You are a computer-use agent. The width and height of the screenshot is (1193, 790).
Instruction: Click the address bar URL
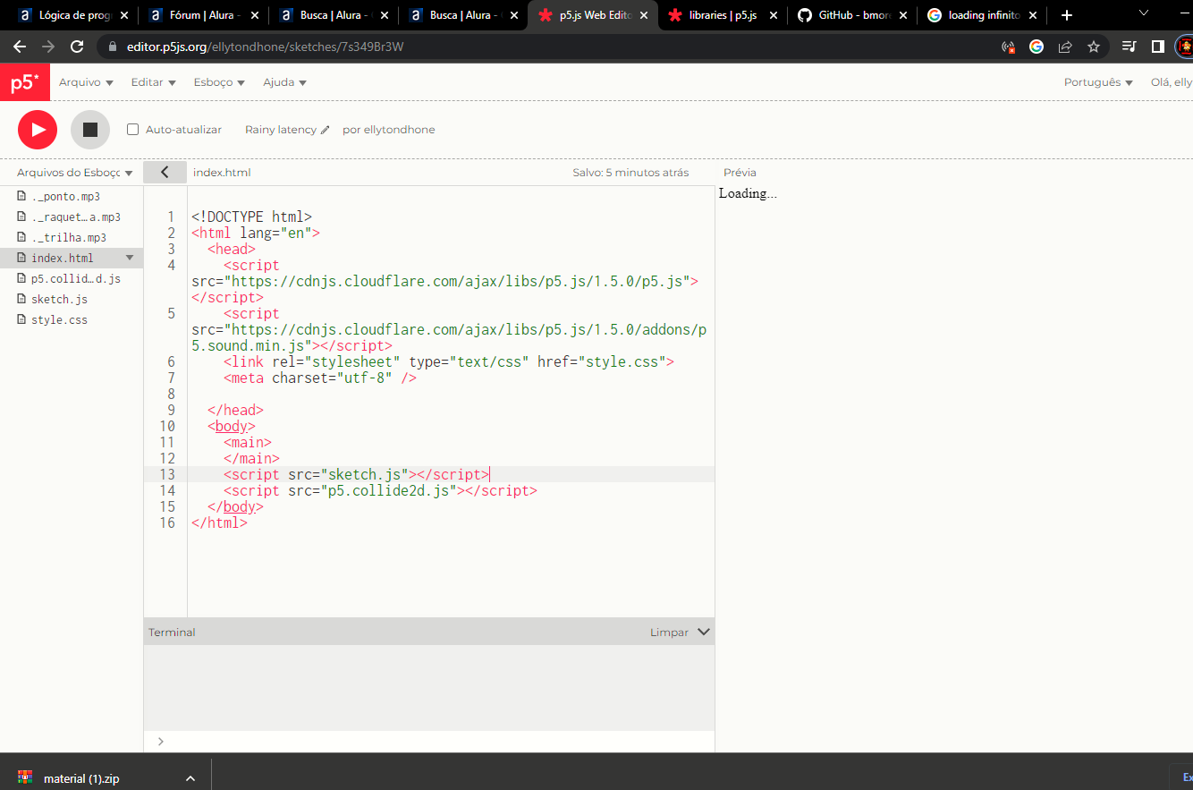[x=265, y=47]
